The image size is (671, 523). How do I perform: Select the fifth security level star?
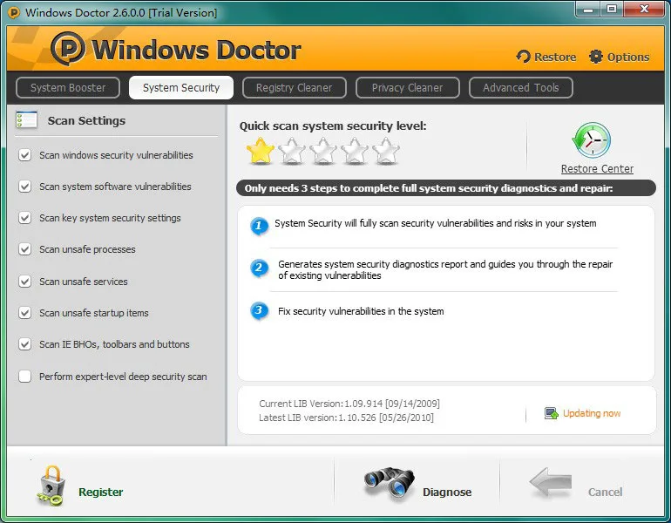pos(386,151)
